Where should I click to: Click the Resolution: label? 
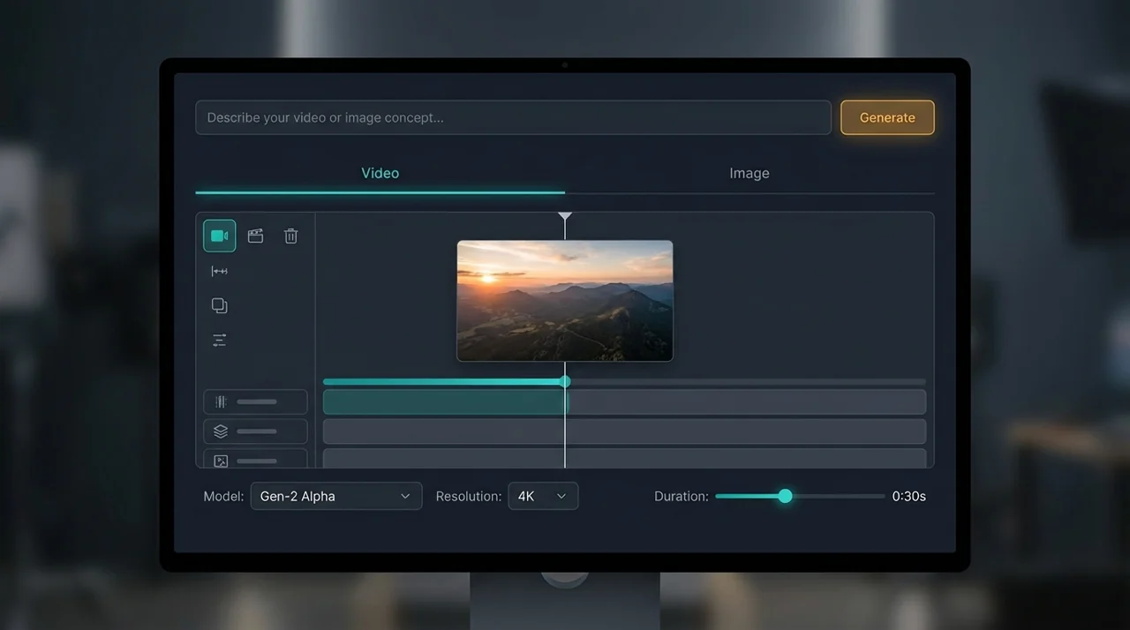point(469,496)
